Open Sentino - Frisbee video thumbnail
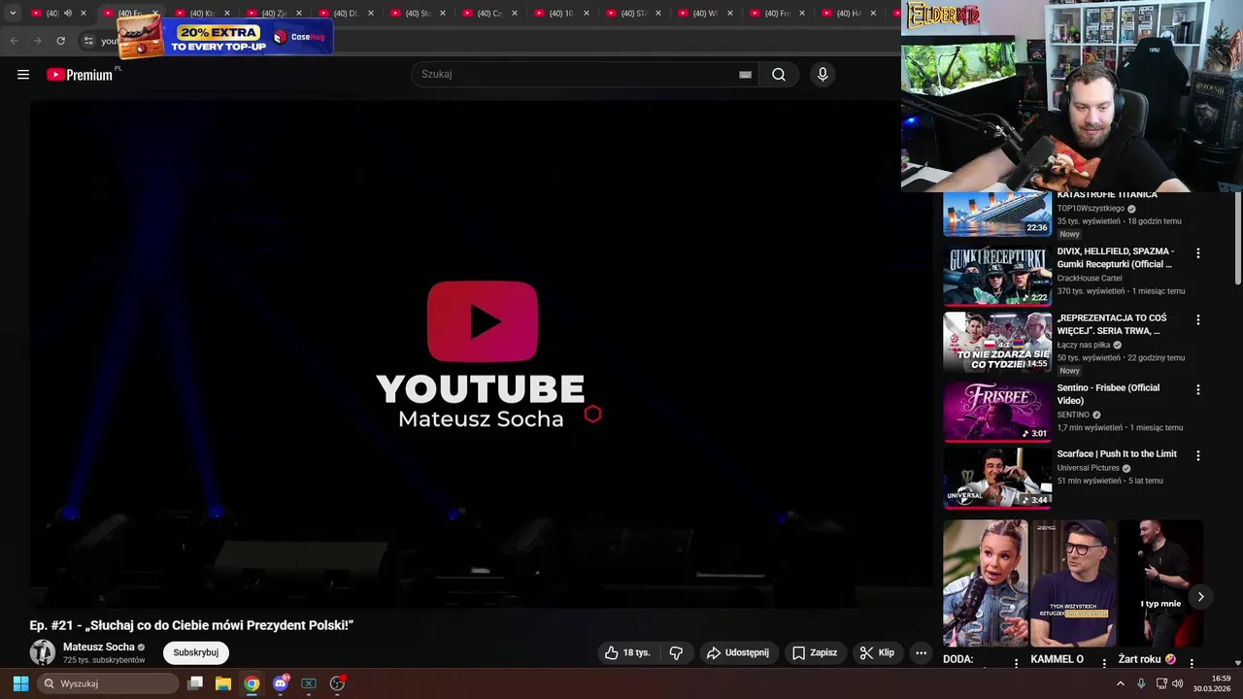 click(x=997, y=412)
